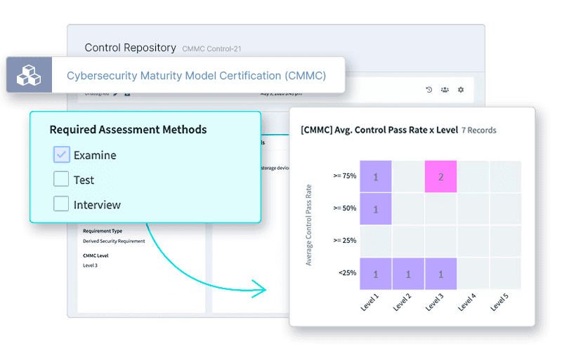This screenshot has width=562, height=351.
Task: Select the Level 1 <25% heatmap cell
Action: (x=376, y=274)
